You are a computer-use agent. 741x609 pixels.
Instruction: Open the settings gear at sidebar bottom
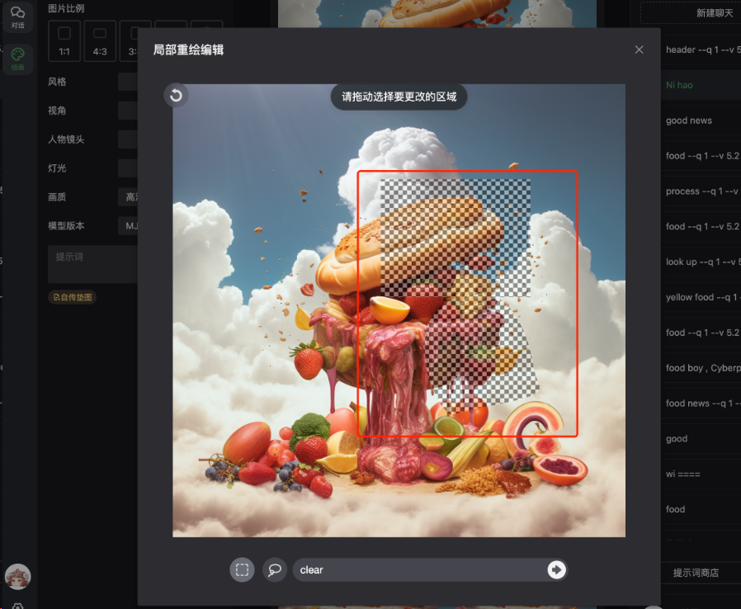tap(17, 605)
